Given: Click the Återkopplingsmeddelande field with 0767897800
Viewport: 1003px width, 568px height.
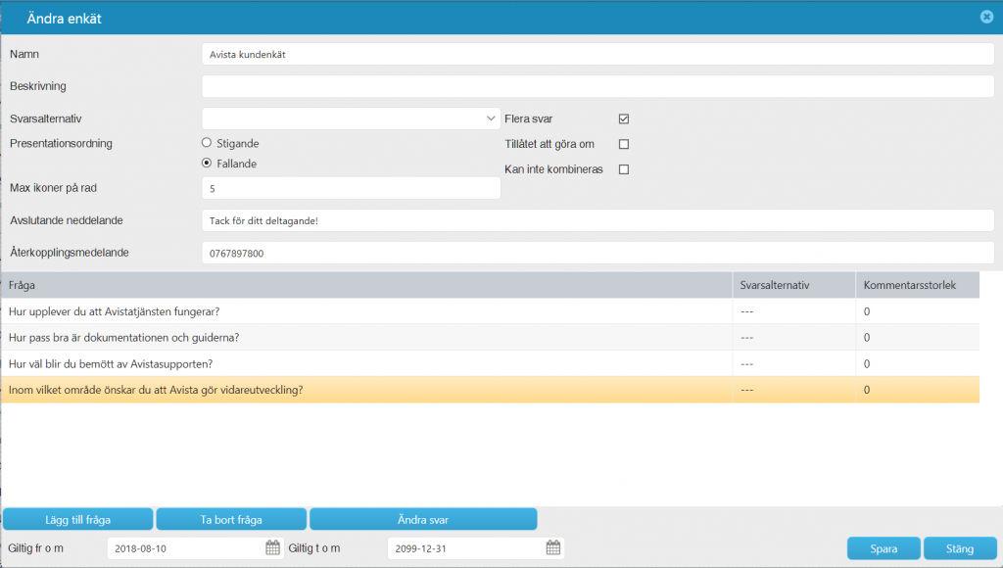Looking at the screenshot, I should pyautogui.click(x=598, y=253).
